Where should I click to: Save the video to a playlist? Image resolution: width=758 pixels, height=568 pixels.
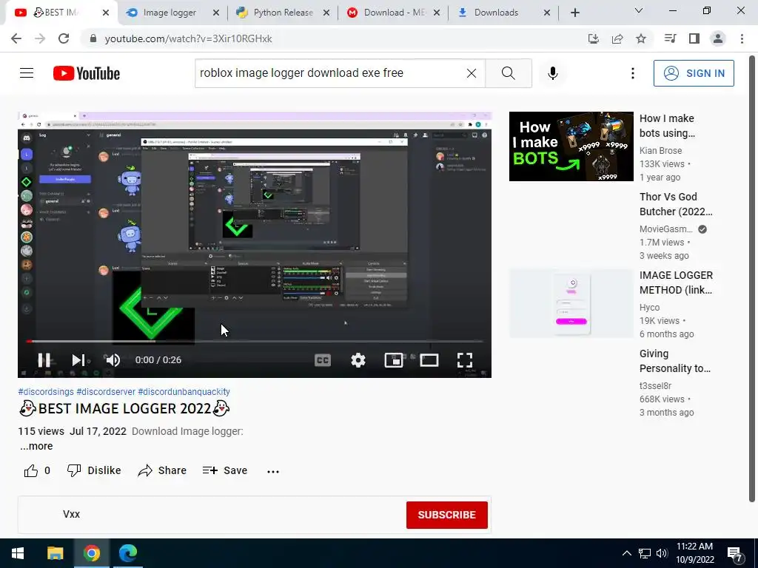coord(225,470)
